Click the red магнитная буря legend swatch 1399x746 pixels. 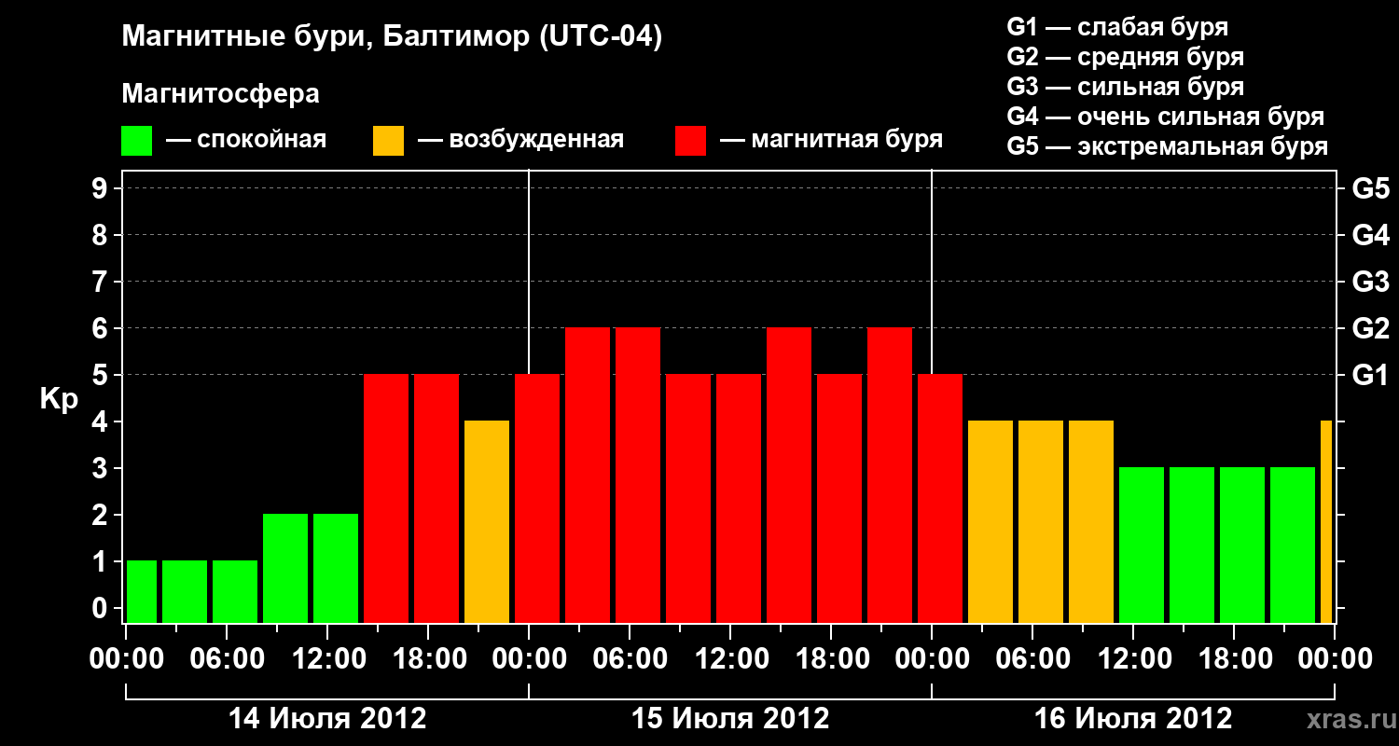click(x=690, y=140)
